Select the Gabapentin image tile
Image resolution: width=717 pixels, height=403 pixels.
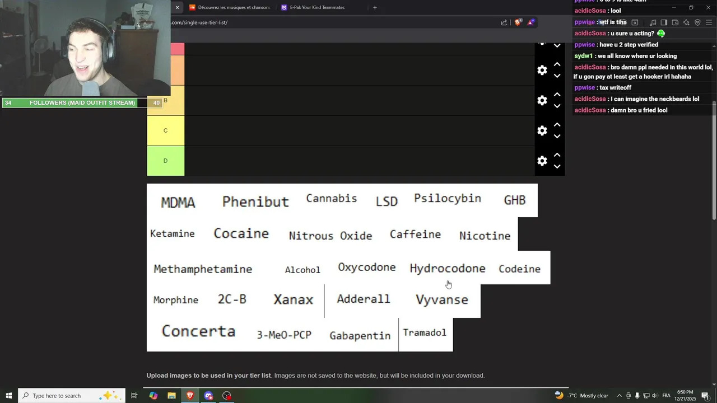360,335
